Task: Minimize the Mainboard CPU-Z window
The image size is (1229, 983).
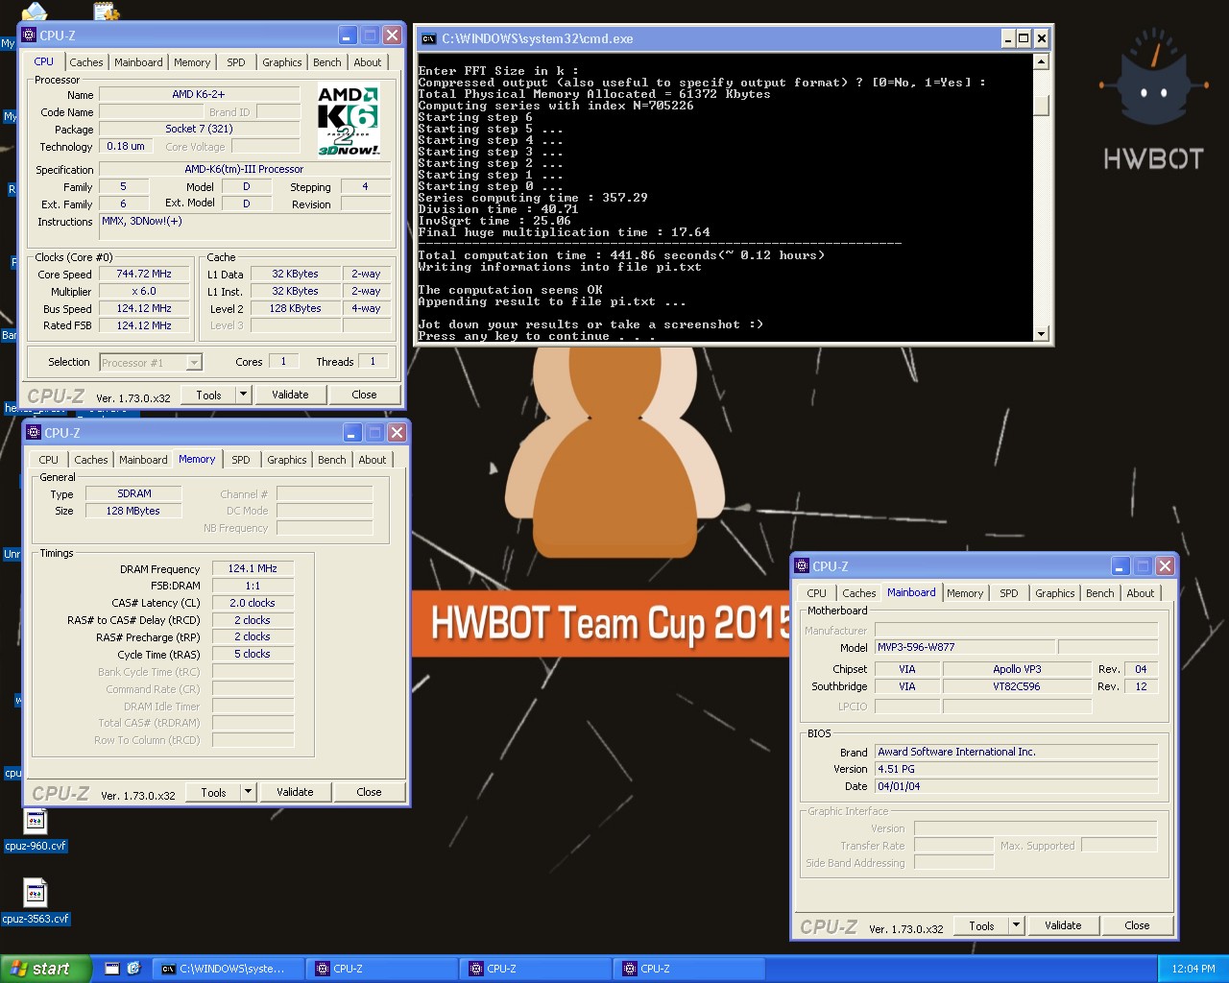Action: pyautogui.click(x=1120, y=566)
